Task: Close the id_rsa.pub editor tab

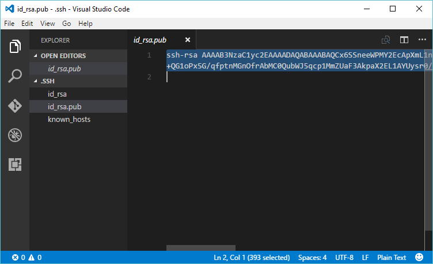Action: (x=187, y=40)
